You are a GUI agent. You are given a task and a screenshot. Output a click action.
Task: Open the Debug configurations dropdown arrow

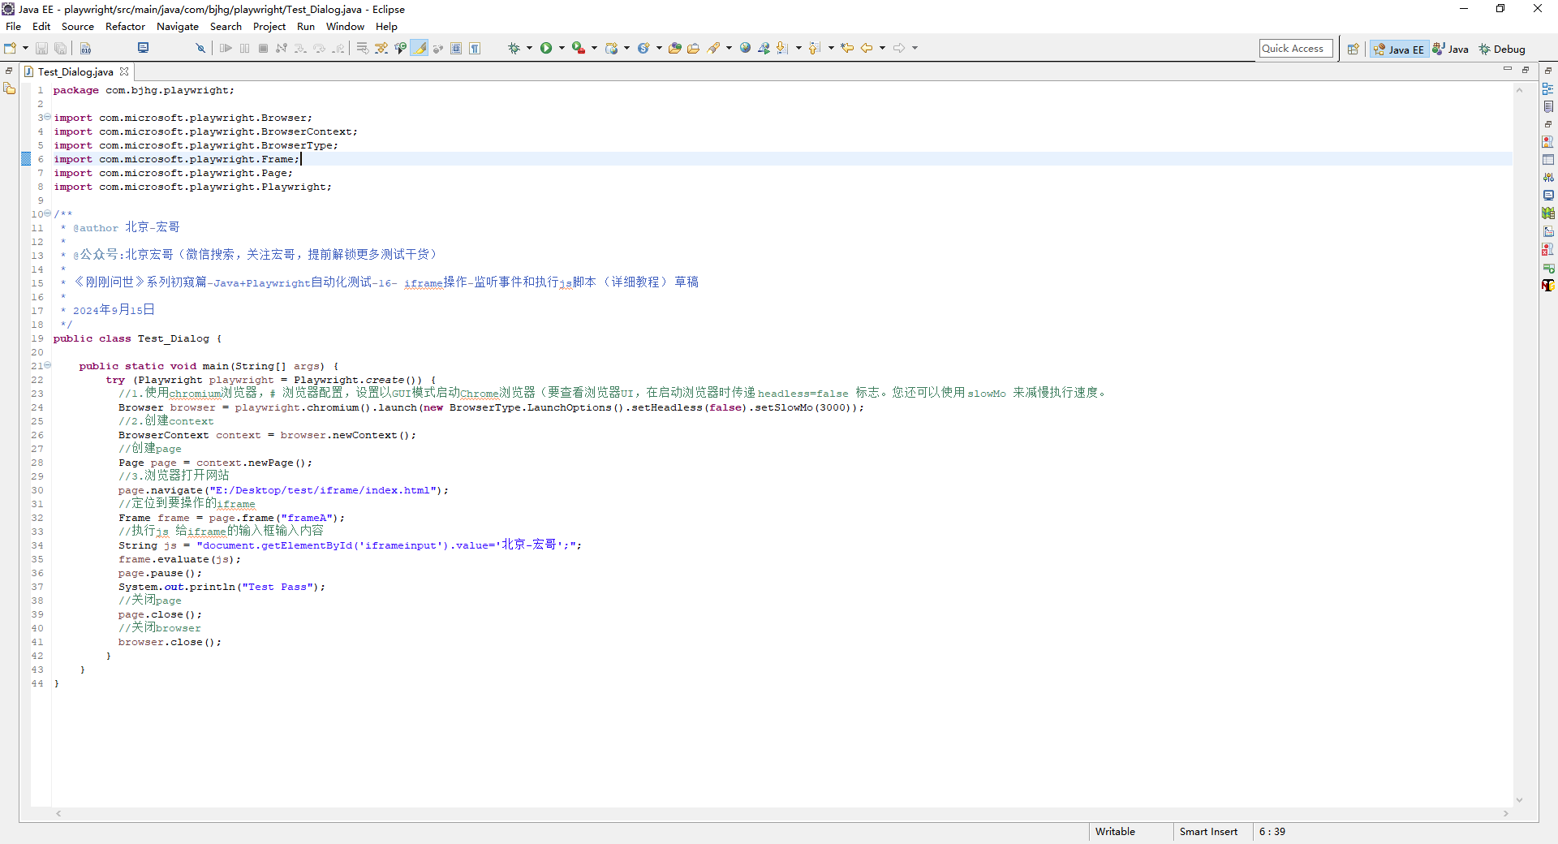pyautogui.click(x=529, y=49)
